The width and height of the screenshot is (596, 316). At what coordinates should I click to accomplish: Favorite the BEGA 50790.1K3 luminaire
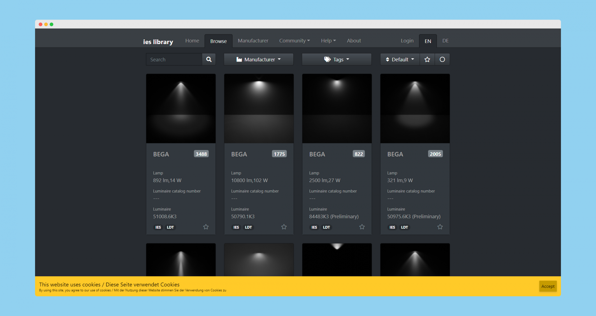[284, 227]
